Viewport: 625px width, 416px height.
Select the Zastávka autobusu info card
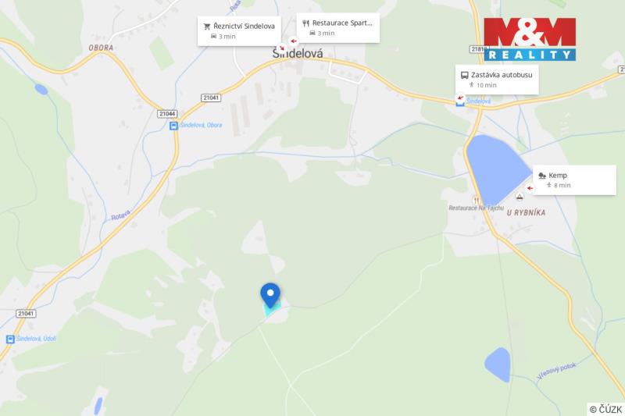coord(497,80)
